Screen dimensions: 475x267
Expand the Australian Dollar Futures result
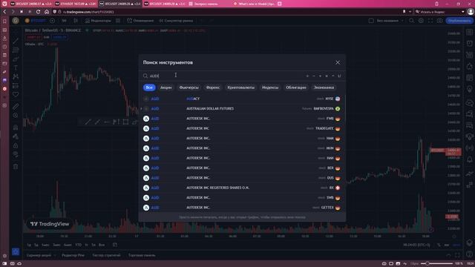pos(141,109)
